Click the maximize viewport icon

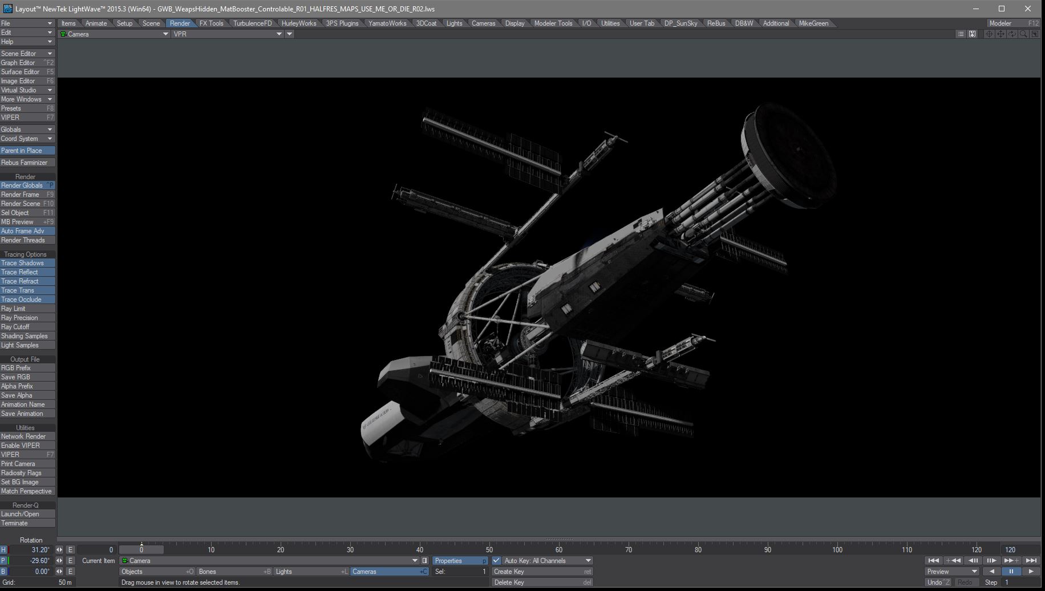pyautogui.click(x=1035, y=34)
